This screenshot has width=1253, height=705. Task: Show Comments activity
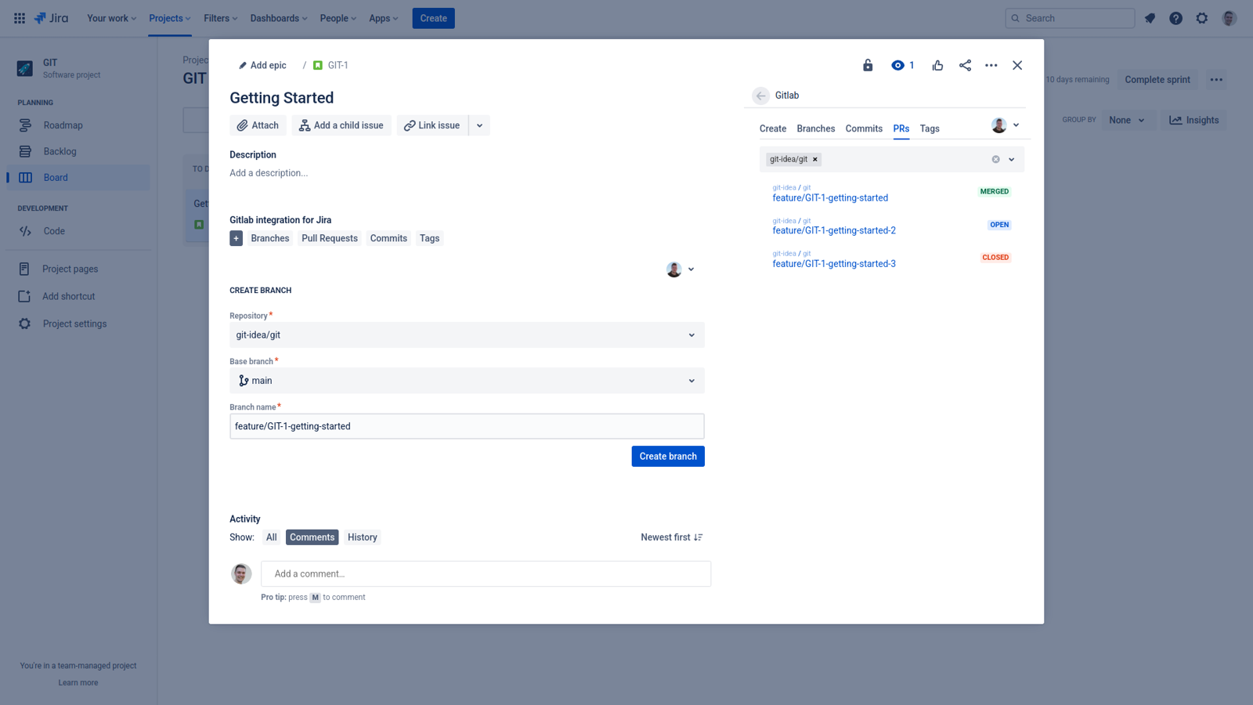tap(312, 537)
